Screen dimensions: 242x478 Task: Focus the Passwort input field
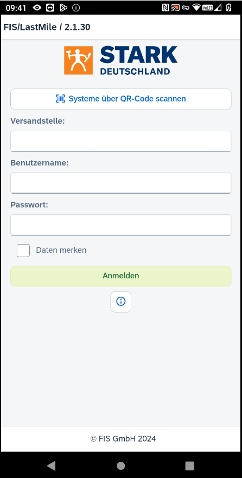tap(121, 225)
